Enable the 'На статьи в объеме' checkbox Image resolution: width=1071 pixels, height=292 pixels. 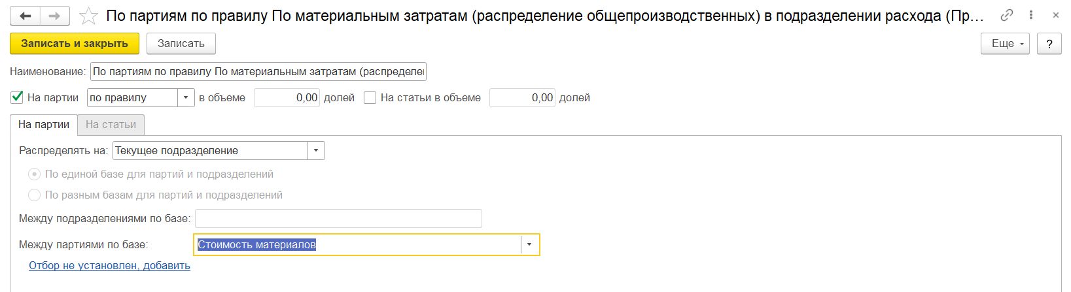[370, 97]
